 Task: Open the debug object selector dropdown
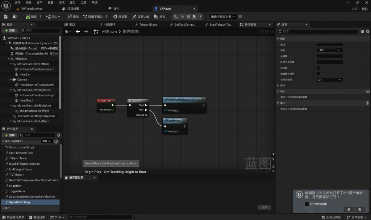coord(223,17)
